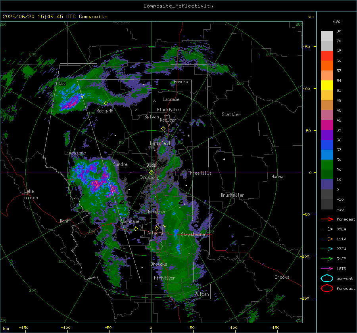The width and height of the screenshot is (357, 333).
Task: Click the cyan 27ZW arrow icon
Action: click(327, 249)
